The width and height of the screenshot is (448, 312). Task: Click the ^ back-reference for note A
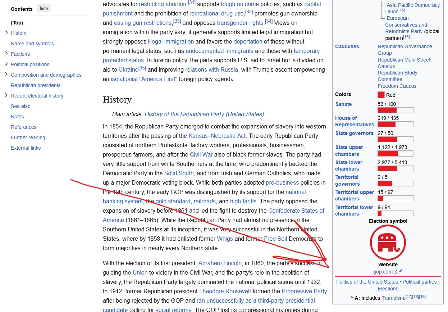coord(352,298)
